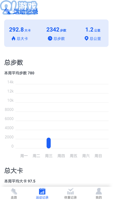This screenshot has width=113, height=201.
Task: Tap the location pin icon beside 总公里
Action: tap(86, 38)
